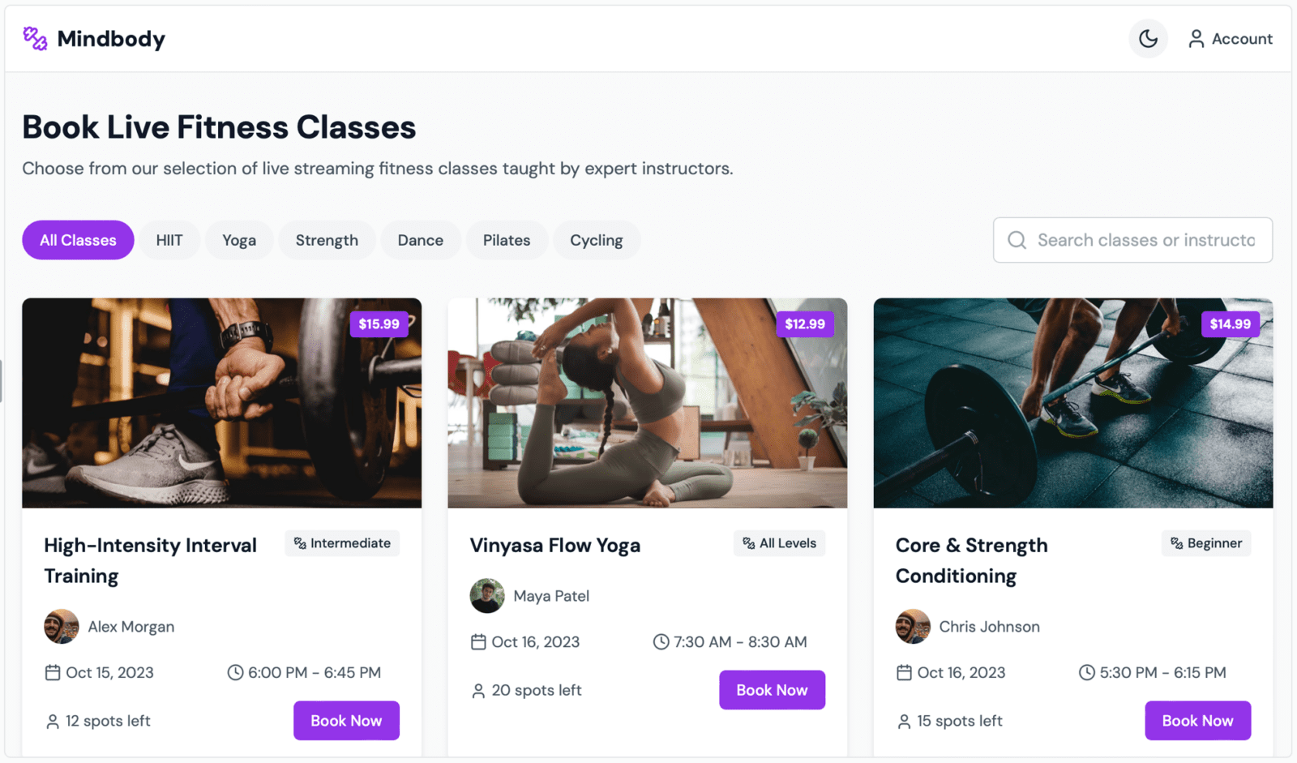The height and width of the screenshot is (763, 1297).
Task: Book the Vinyasa Flow Yoga class
Action: tap(772, 690)
